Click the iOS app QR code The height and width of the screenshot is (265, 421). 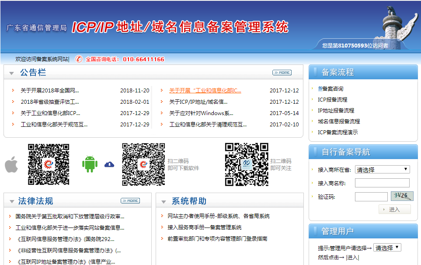pyautogui.click(x=49, y=164)
